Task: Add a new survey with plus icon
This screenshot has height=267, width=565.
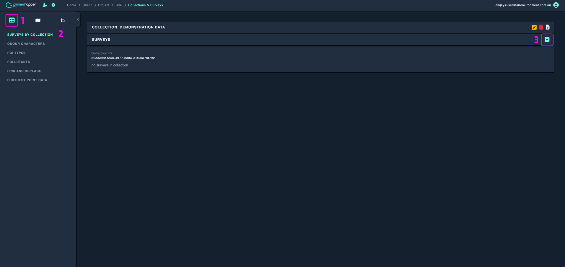Action: pyautogui.click(x=547, y=40)
